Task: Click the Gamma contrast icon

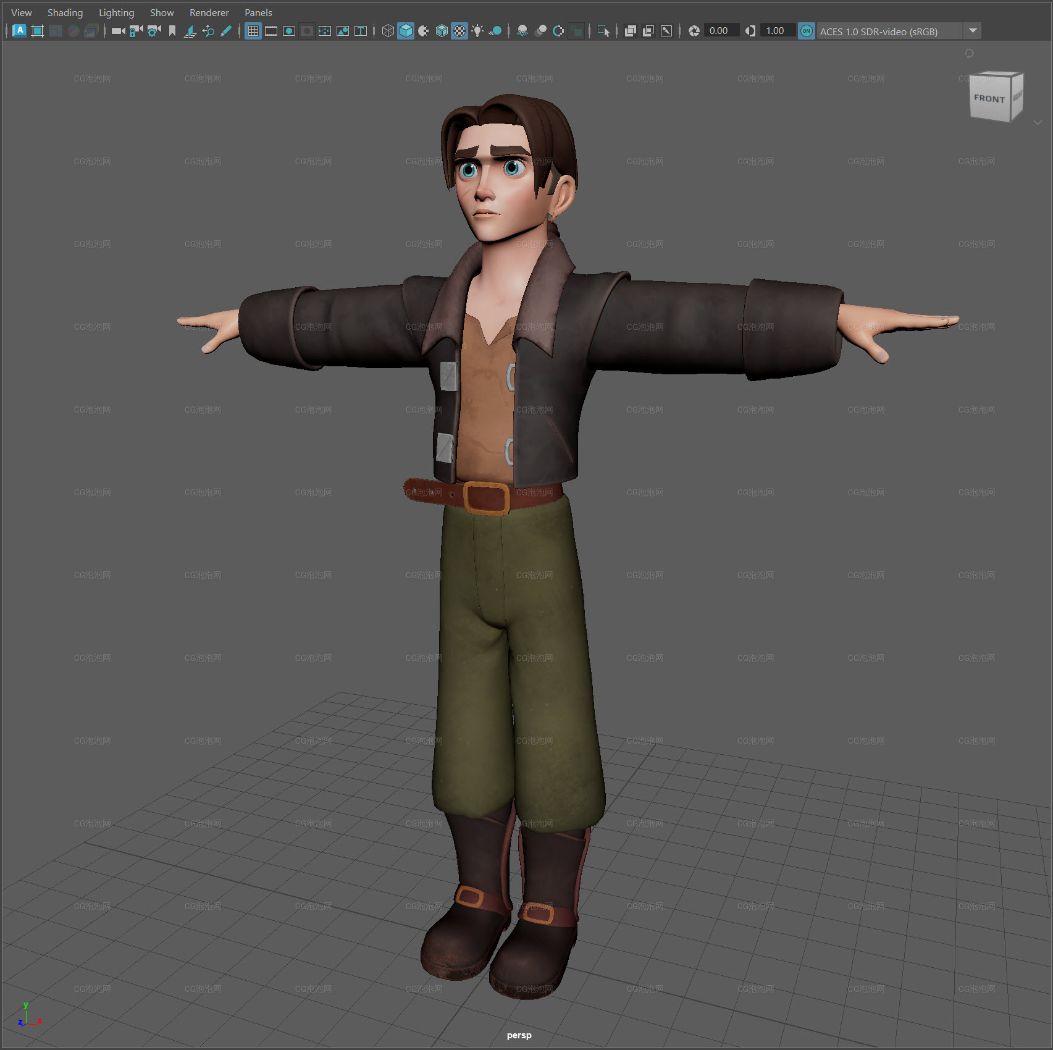Action: 750,31
